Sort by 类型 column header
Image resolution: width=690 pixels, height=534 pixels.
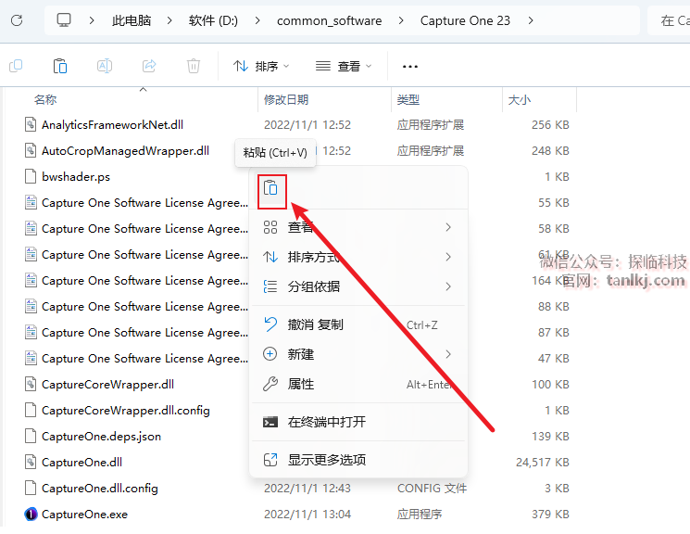click(x=408, y=99)
